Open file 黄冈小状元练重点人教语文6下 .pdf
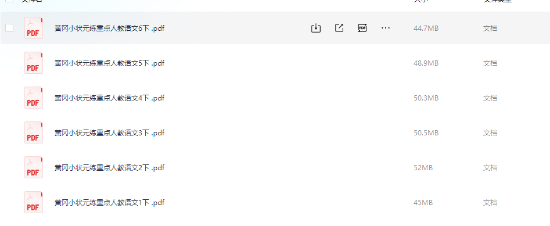The width and height of the screenshot is (550, 226). tap(109, 28)
